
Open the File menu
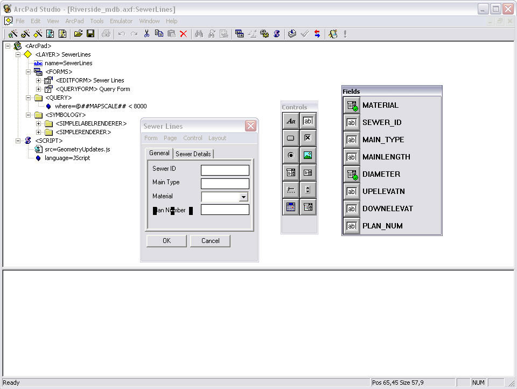click(20, 21)
